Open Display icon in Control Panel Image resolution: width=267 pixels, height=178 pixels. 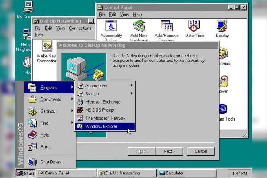point(222,29)
